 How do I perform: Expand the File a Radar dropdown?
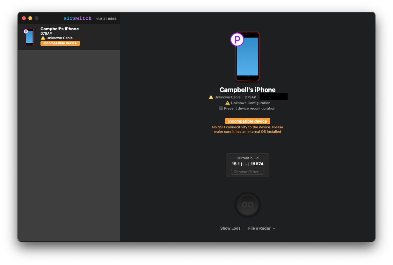coord(262,228)
